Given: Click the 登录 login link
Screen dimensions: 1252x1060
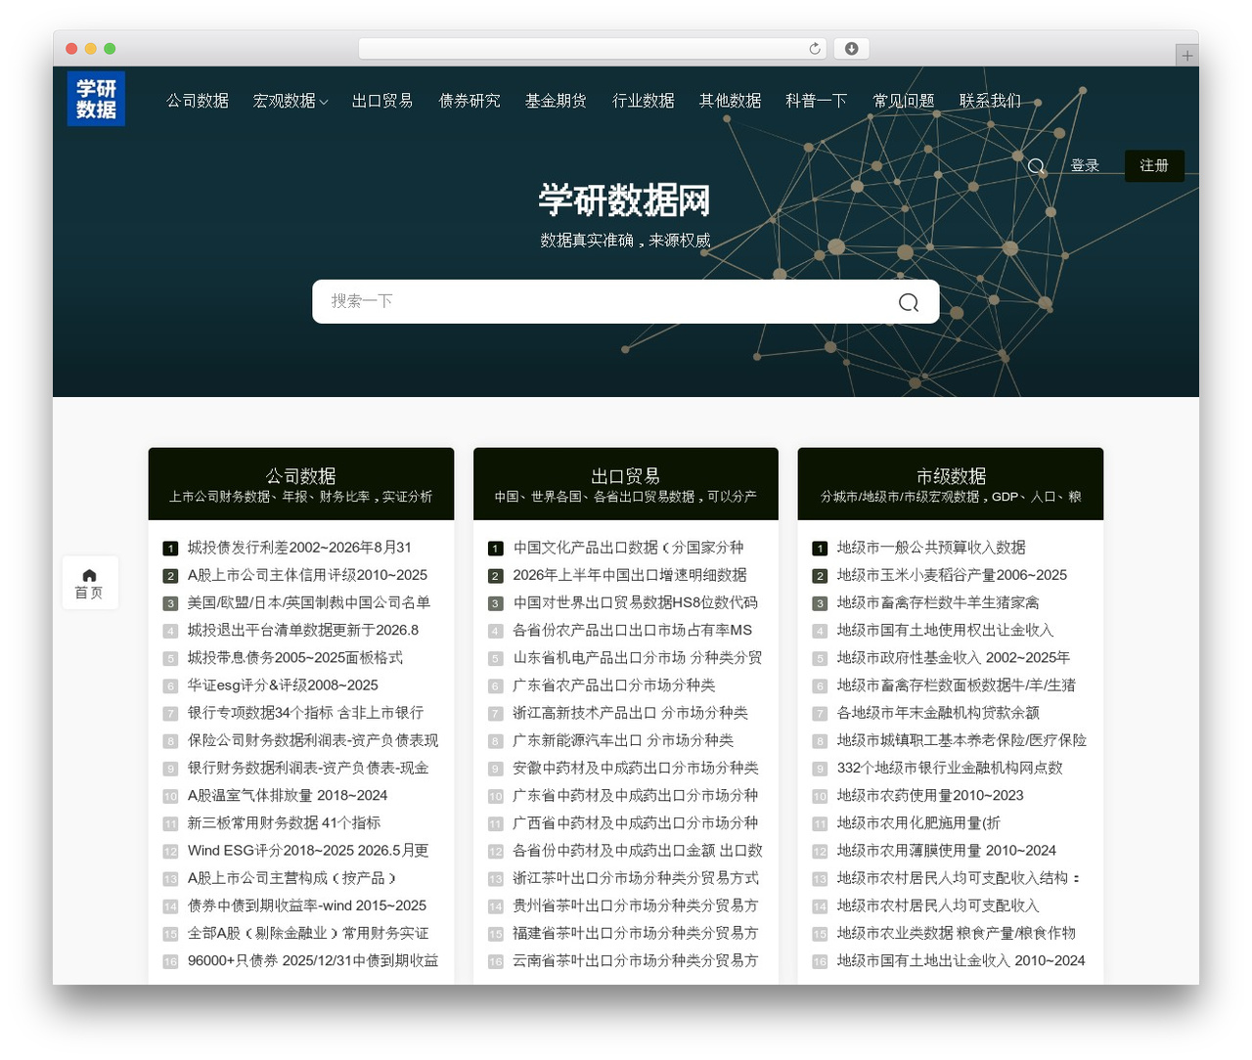Looking at the screenshot, I should coord(1085,166).
